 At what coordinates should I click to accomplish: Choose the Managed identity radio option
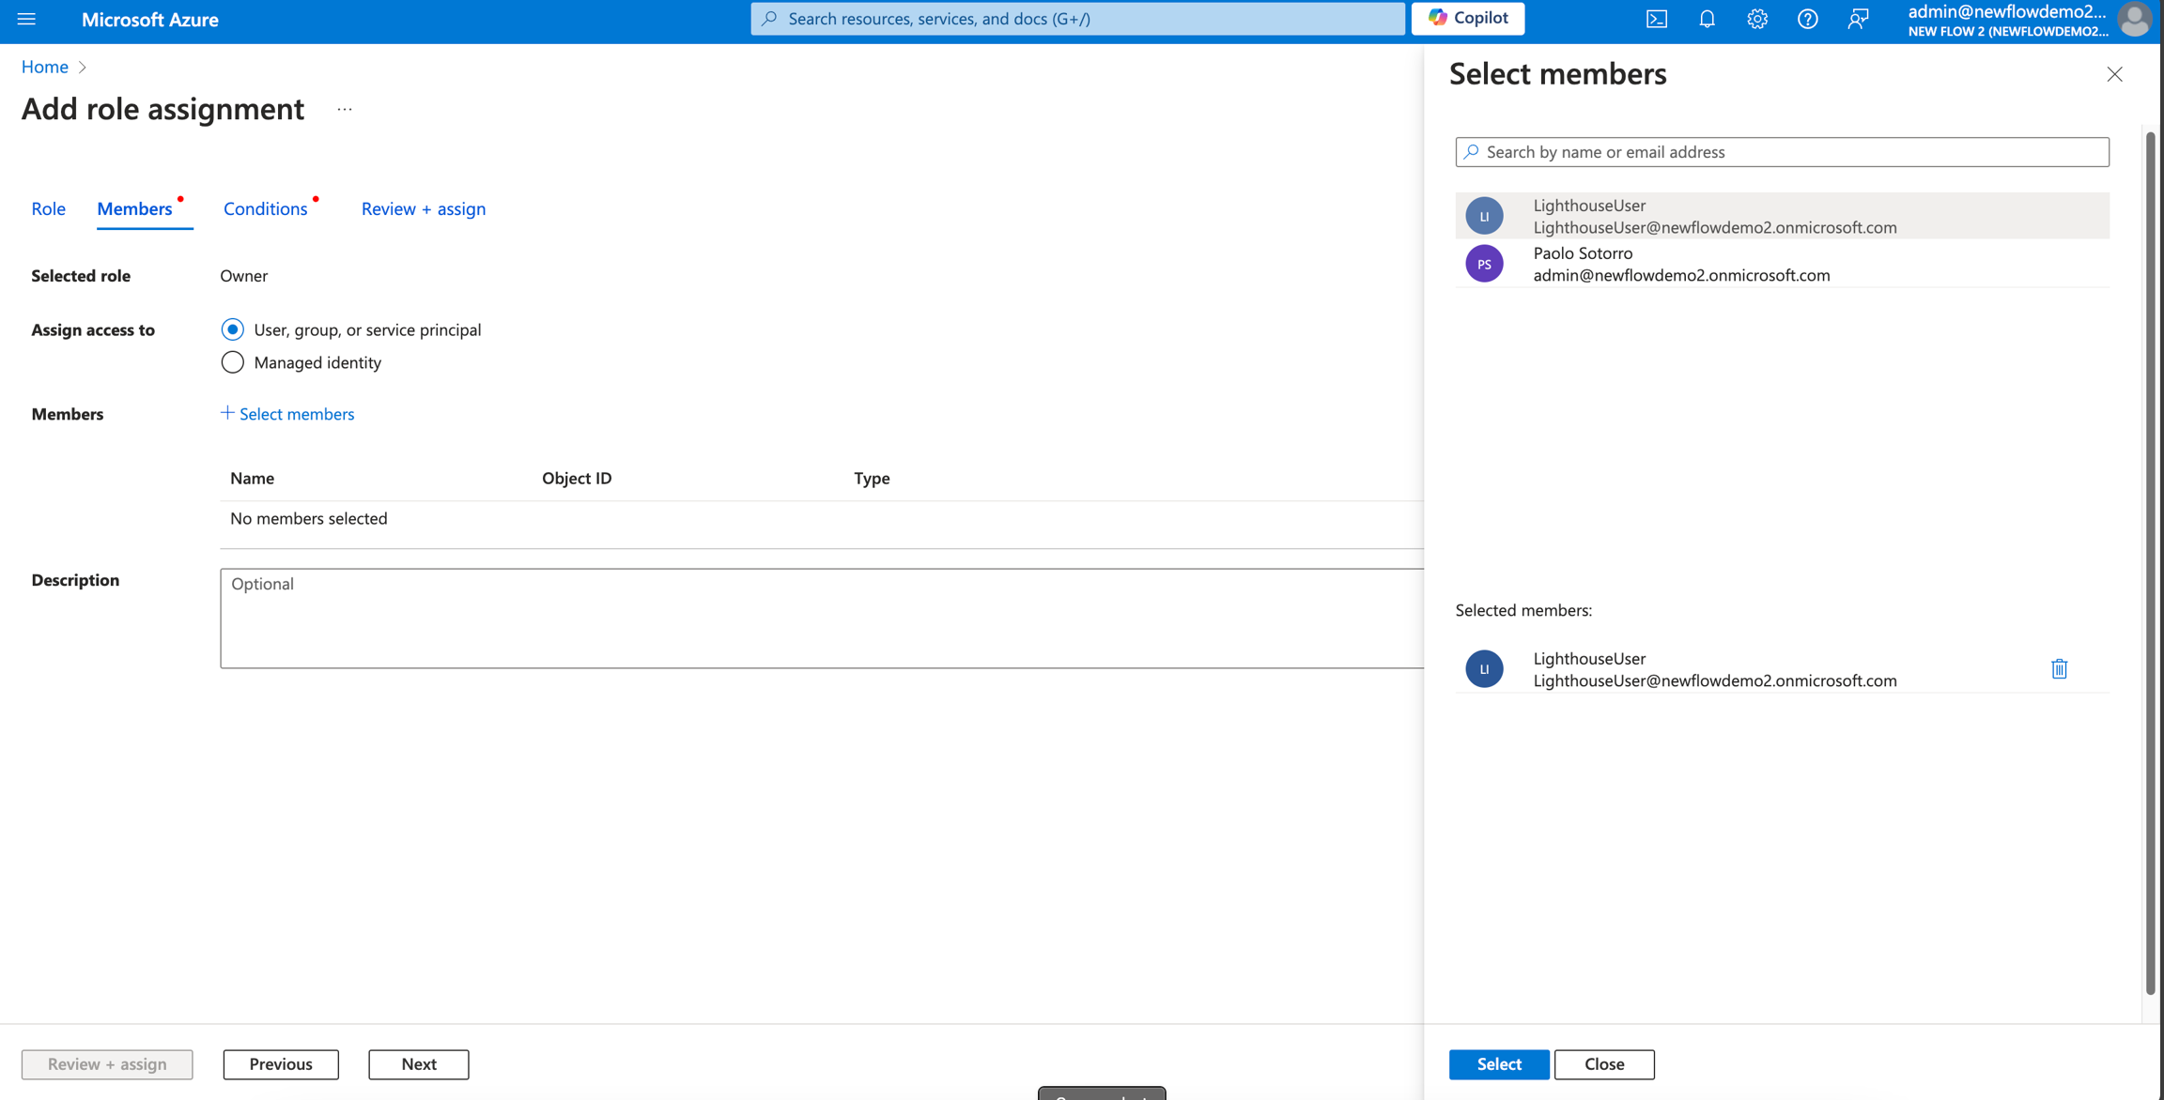click(x=232, y=362)
